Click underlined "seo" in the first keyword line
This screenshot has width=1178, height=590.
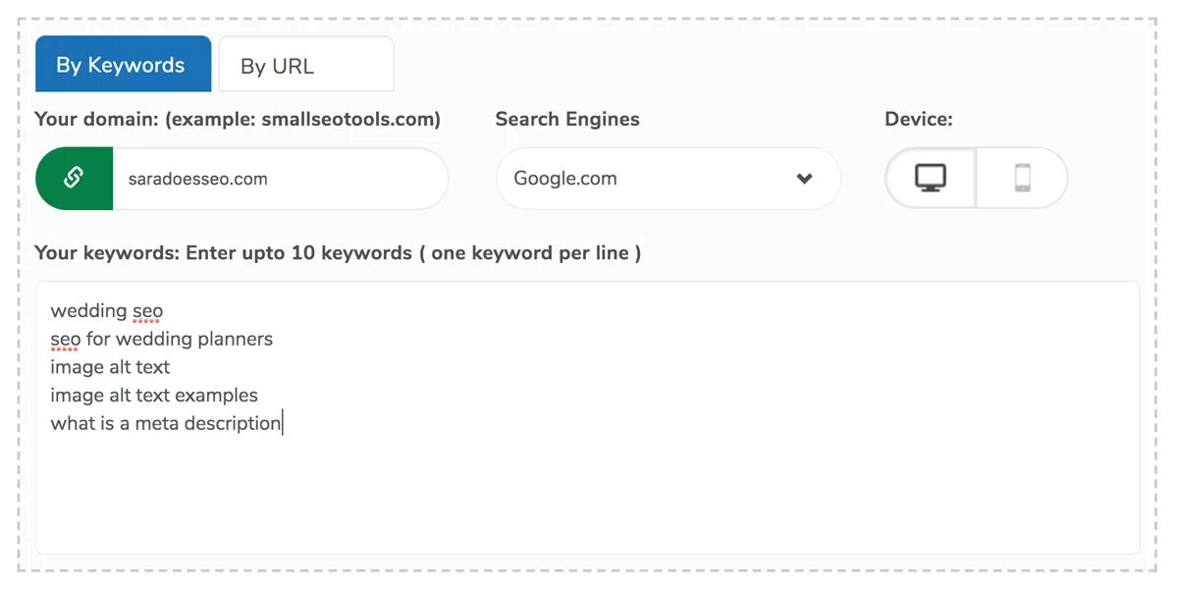click(x=147, y=311)
